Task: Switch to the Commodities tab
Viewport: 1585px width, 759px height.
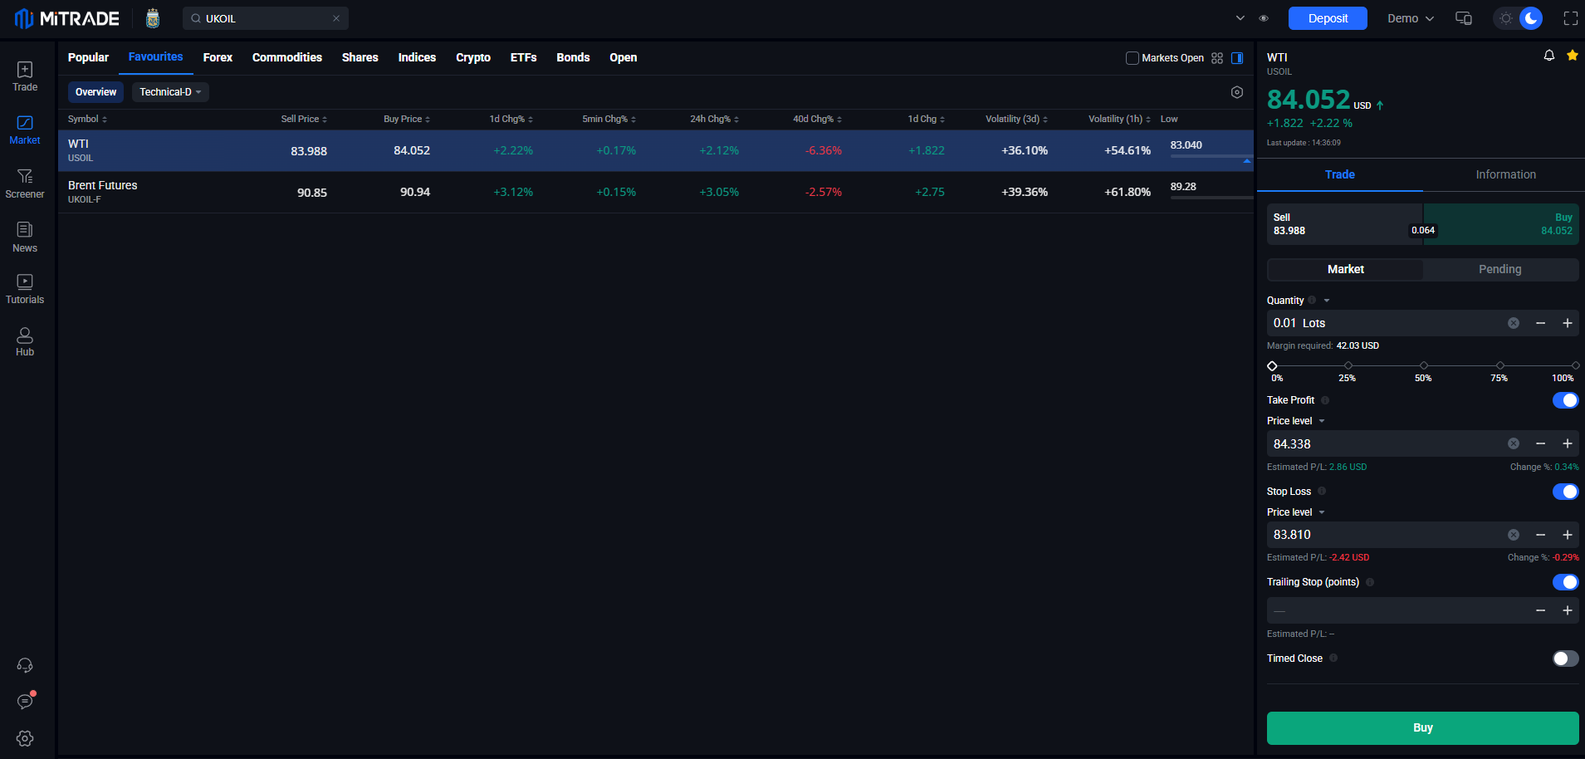Action: click(286, 57)
